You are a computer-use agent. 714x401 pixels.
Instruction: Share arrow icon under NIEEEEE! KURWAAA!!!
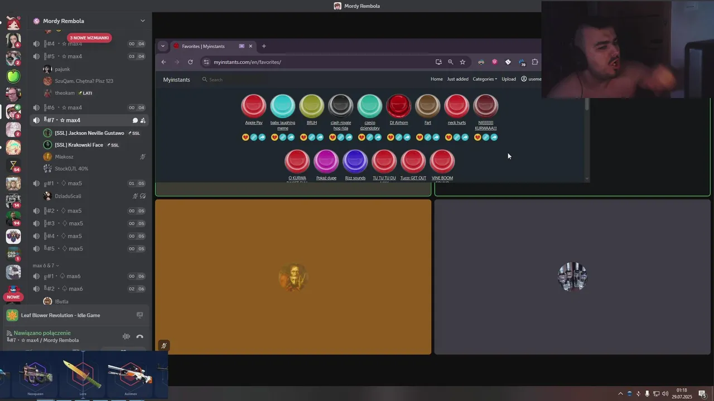coord(494,137)
